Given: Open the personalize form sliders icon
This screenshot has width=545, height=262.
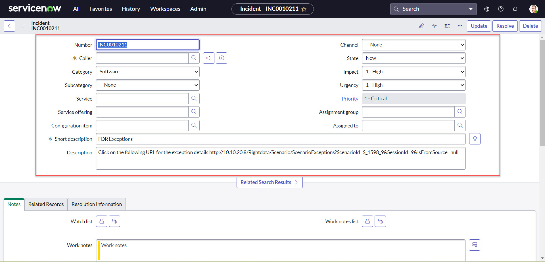Looking at the screenshot, I should tap(447, 26).
